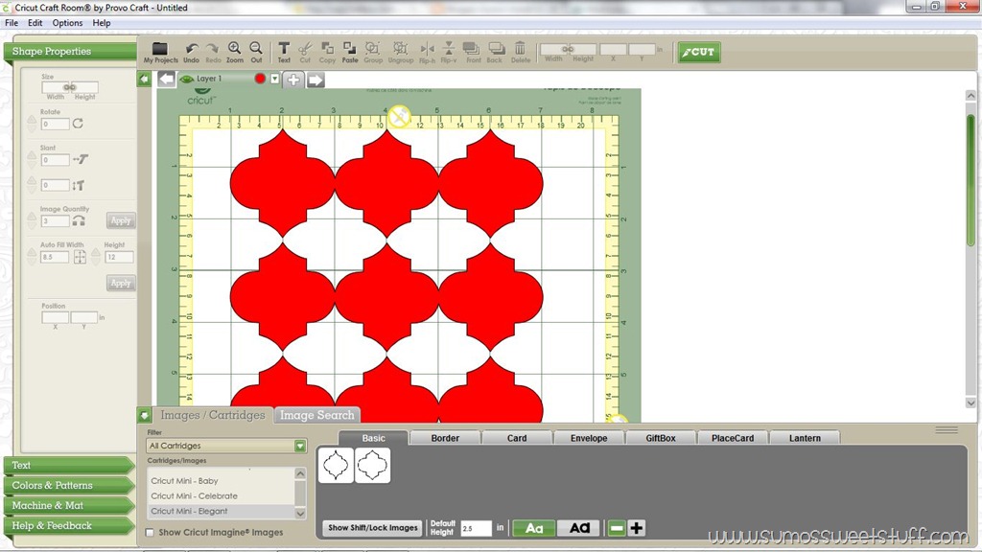Select Cricut Mini - Celebrate cartridge
This screenshot has width=982, height=552.
194,495
